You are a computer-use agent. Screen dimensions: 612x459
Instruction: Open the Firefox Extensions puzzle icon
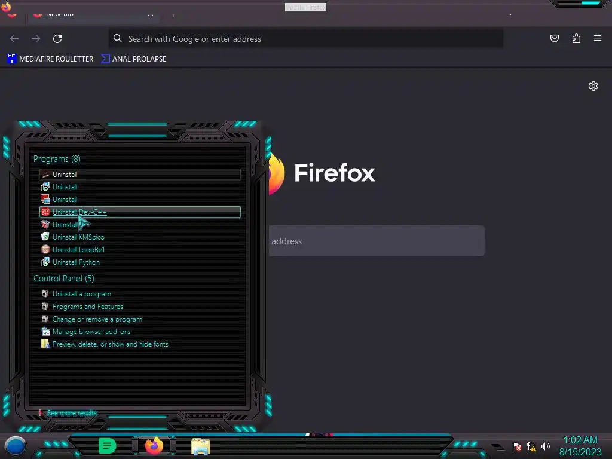[x=576, y=38]
